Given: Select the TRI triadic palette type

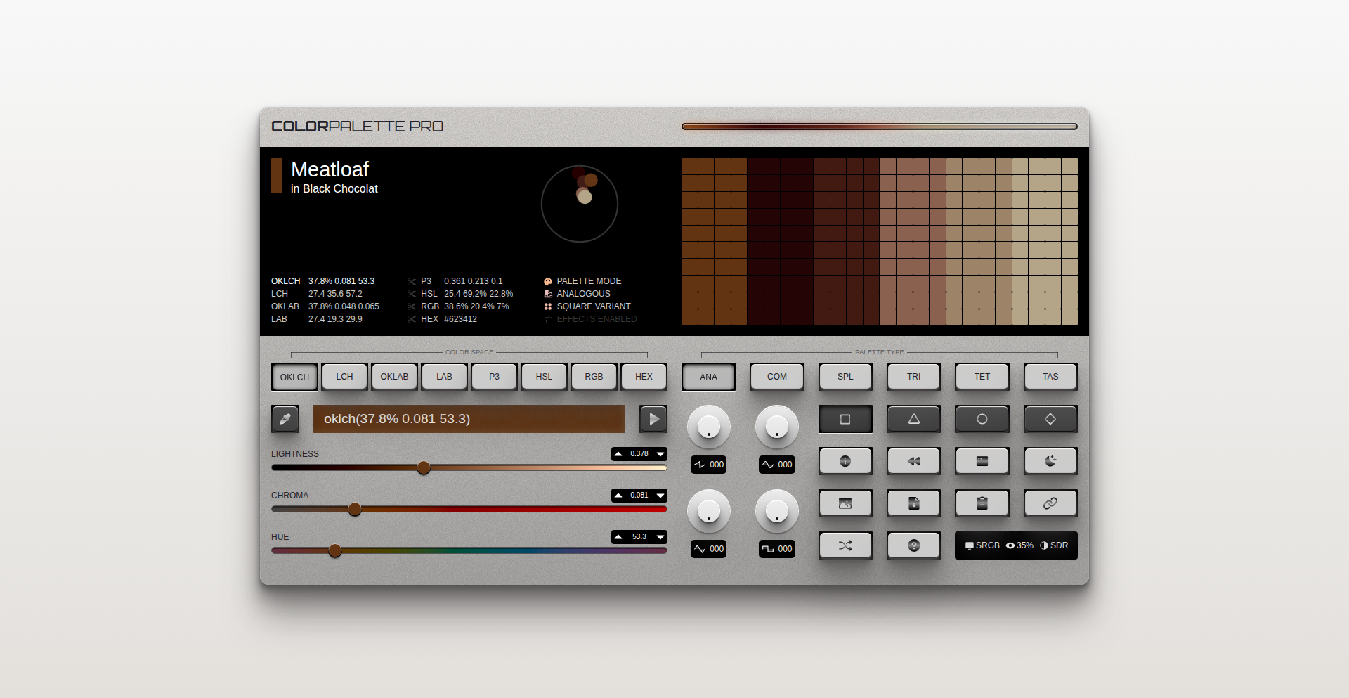Looking at the screenshot, I should [913, 377].
